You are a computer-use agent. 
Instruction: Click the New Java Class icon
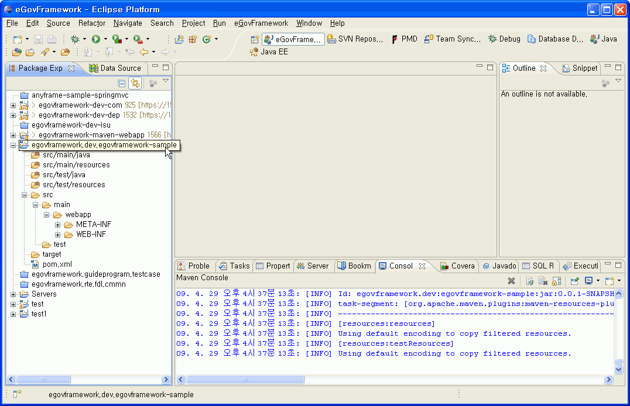pyautogui.click(x=206, y=39)
